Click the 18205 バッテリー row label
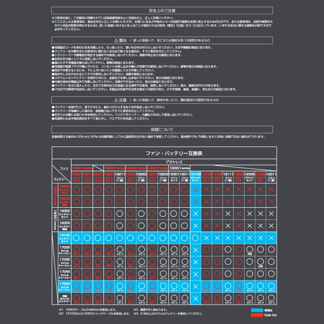This screenshot has width=324, height=324. coord(65,201)
